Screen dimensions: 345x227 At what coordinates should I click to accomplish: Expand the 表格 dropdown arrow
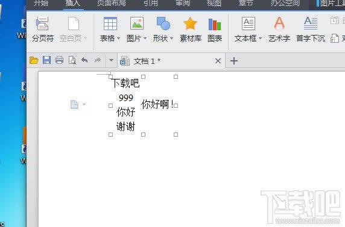(119, 39)
